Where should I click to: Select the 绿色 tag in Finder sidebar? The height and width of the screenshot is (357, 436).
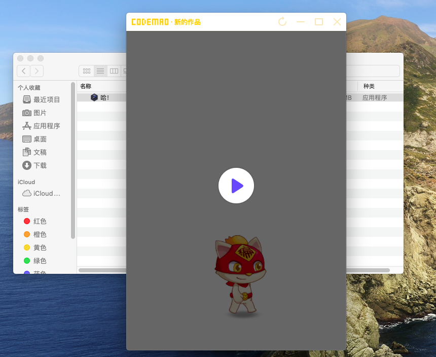[35, 261]
